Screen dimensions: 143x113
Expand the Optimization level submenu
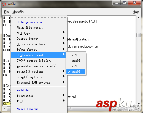point(39,44)
